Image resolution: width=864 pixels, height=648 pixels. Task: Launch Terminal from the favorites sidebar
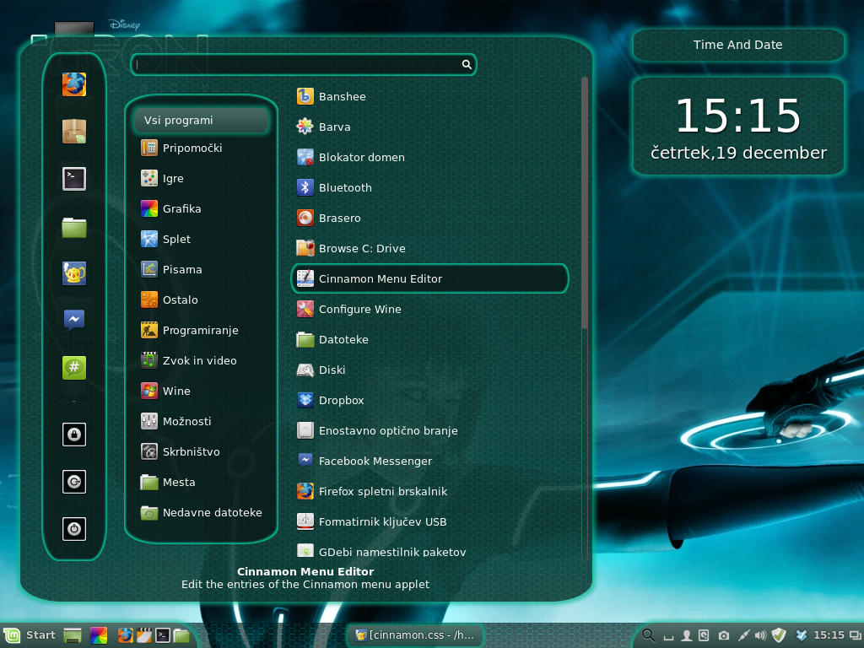point(74,179)
